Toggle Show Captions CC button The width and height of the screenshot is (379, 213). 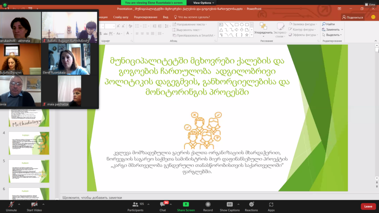point(229,204)
